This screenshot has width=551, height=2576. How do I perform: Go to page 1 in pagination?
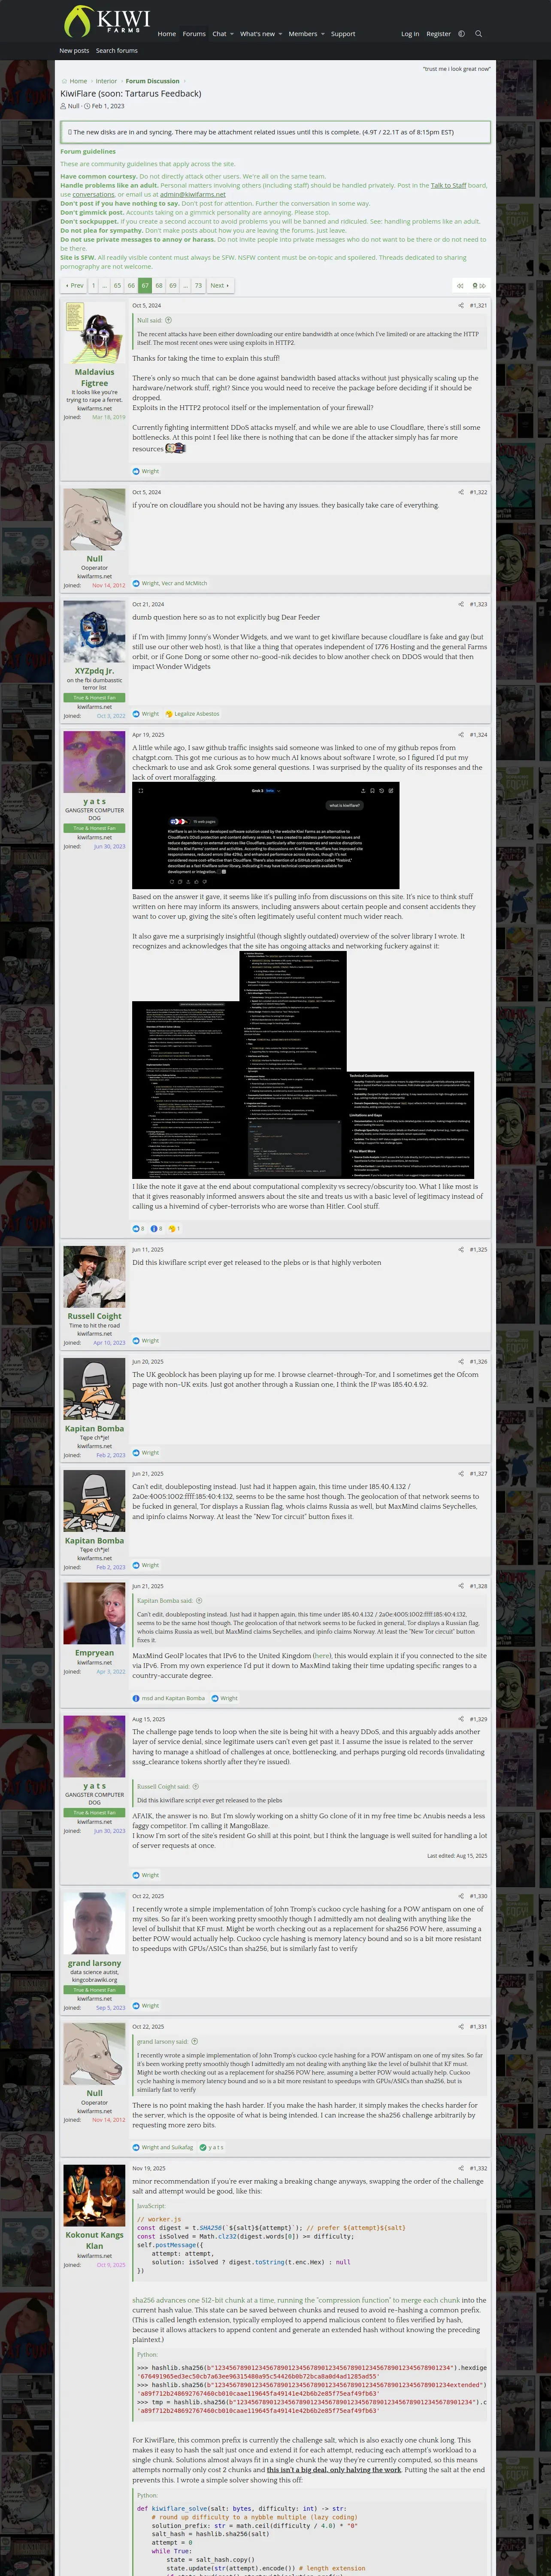point(93,285)
